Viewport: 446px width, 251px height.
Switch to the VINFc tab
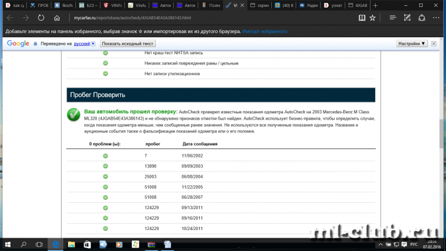(x=113, y=5)
